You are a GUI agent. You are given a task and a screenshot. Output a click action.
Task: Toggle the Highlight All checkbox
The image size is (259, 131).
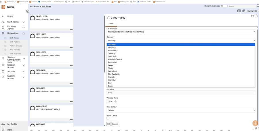[258, 11]
